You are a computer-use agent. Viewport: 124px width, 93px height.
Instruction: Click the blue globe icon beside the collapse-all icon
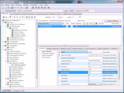coord(32,17)
